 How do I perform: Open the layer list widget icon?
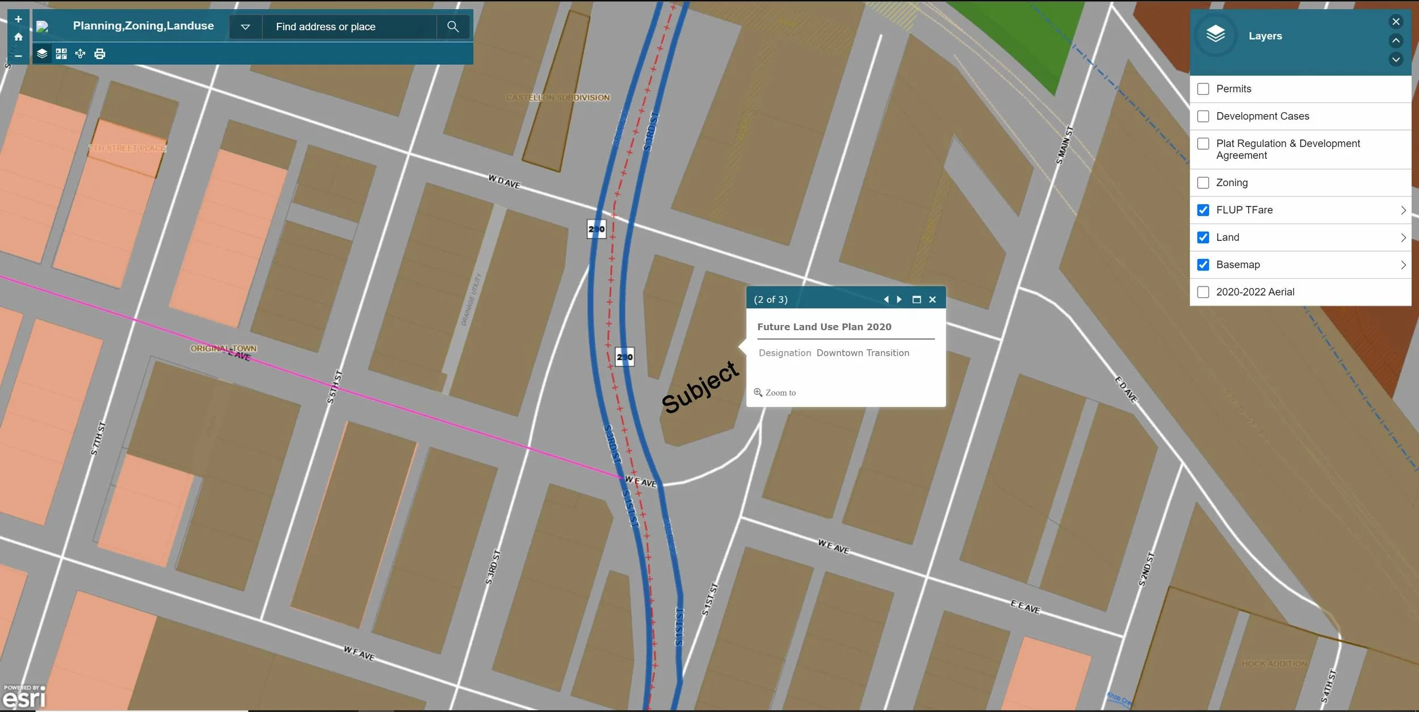click(42, 54)
